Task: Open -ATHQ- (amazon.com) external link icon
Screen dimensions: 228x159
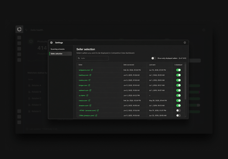Action: 98,110
